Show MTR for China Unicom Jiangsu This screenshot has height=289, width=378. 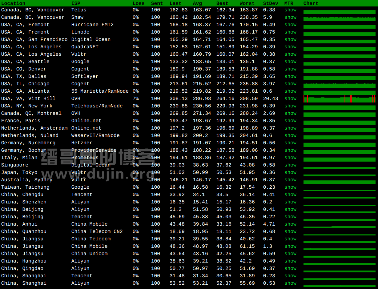click(x=290, y=254)
